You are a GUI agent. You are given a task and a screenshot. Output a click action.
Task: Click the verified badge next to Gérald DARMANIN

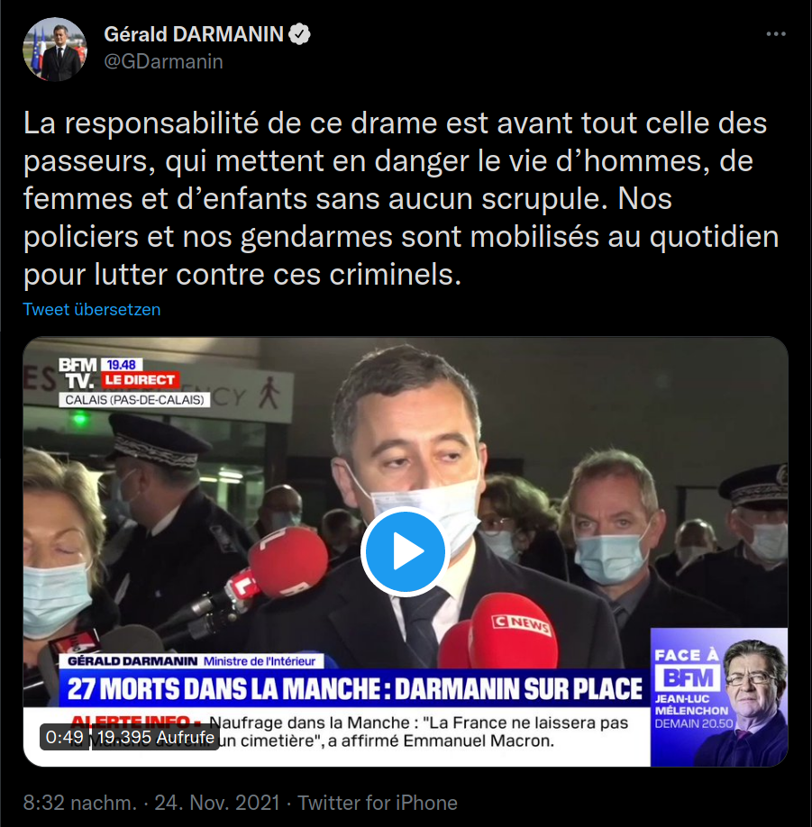[x=300, y=34]
